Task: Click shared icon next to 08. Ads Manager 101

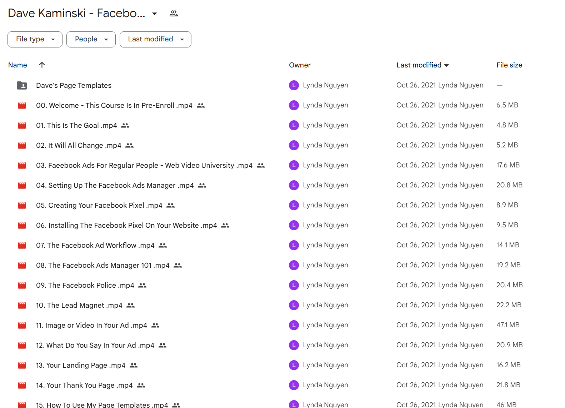Action: 178,265
